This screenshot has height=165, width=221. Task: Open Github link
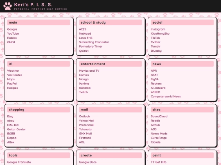pyautogui.click(x=156, y=125)
